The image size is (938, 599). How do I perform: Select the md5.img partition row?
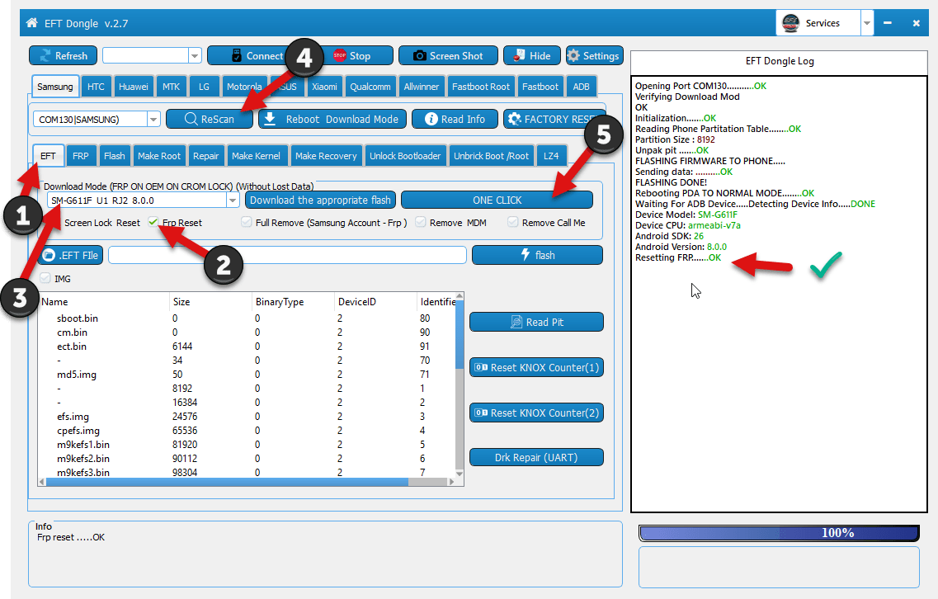pyautogui.click(x=247, y=374)
